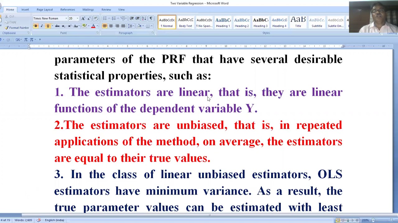Decrease paragraph indent
Screen dimensions: 398x223
[x=132, y=19]
